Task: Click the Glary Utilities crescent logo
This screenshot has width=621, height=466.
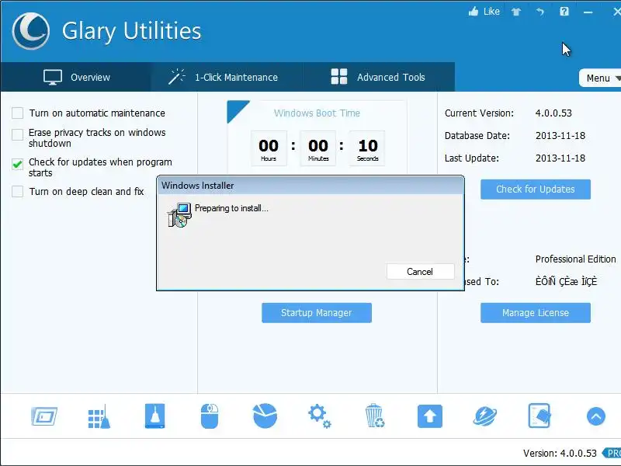Action: tap(31, 31)
